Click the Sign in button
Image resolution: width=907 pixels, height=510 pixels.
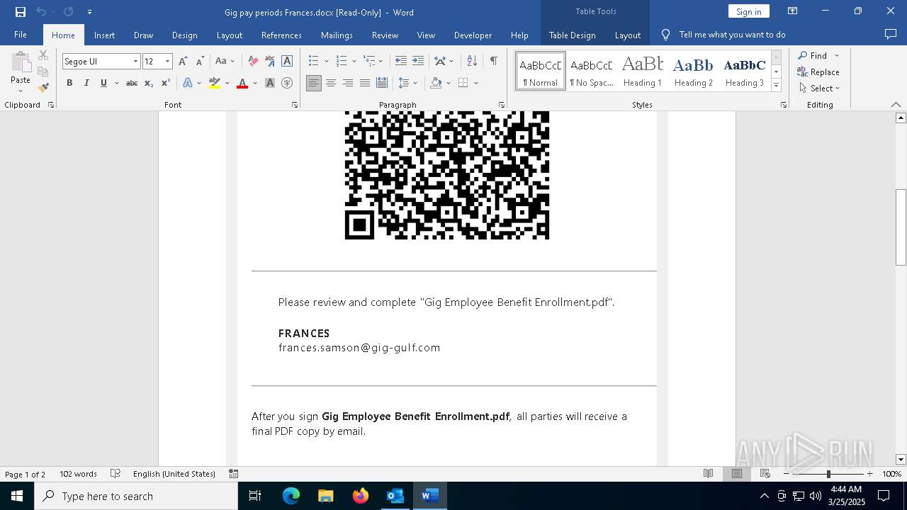[x=749, y=11]
